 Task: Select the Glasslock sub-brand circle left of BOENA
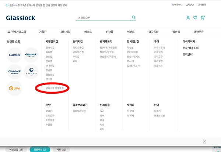click(14, 72)
